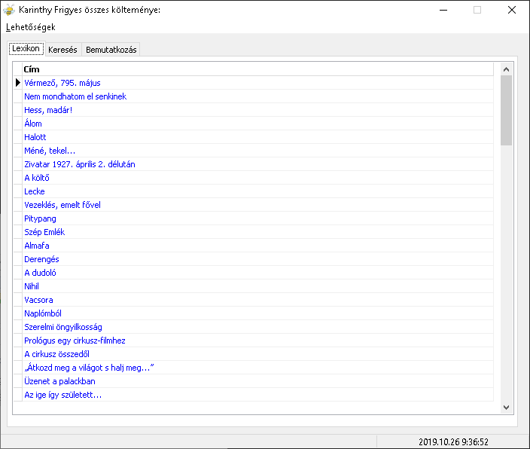Screen dimensions: 530x449
Task: Select the 'Hess, madár!' row
Action: [x=258, y=110]
